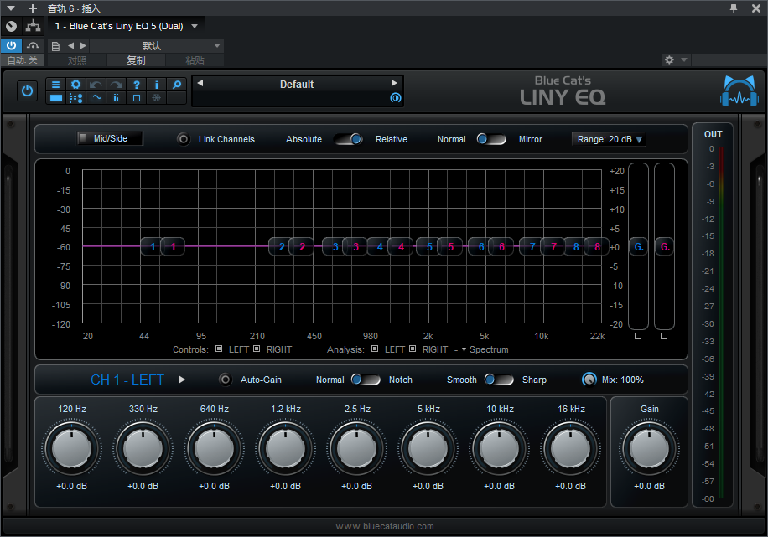Select pink band 5 node on graph

point(450,246)
